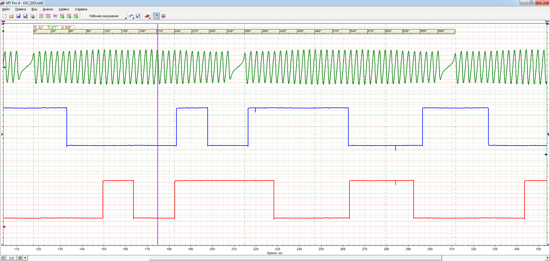Viewport: 550px width, 261px height.
Task: Click the waveform icon with number 2 badge
Action: pos(76,16)
